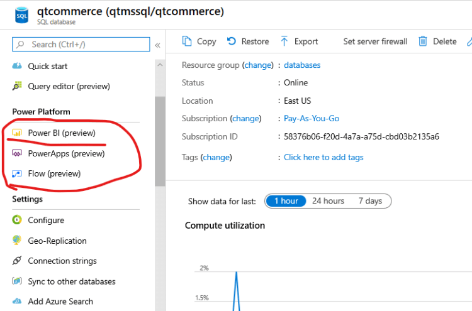Screen dimensions: 472x311
Task: Click the Export up-arrow icon
Action: point(284,41)
